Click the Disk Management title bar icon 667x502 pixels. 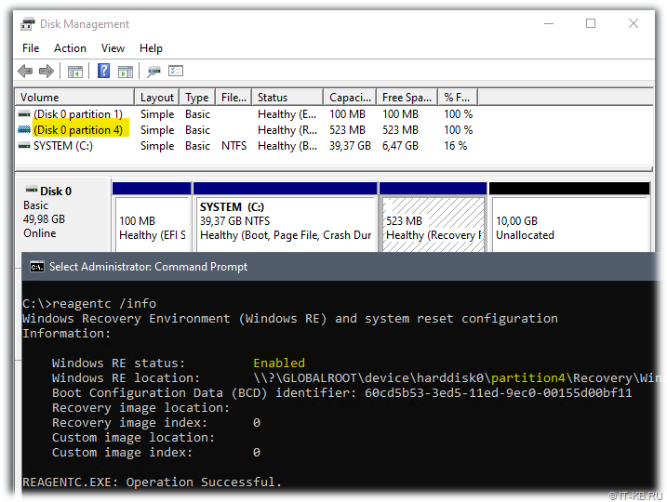(x=28, y=24)
